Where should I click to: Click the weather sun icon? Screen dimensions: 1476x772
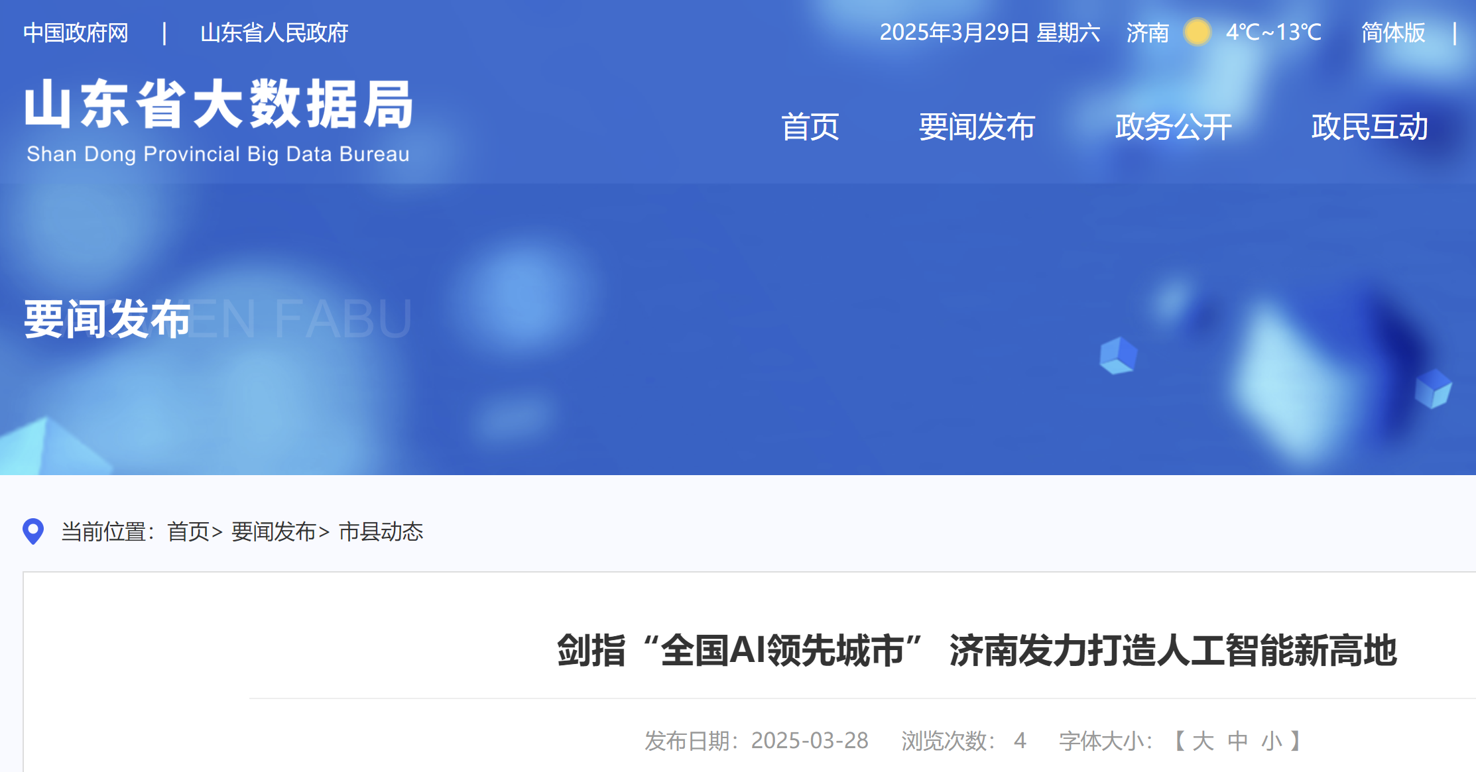click(x=1198, y=32)
